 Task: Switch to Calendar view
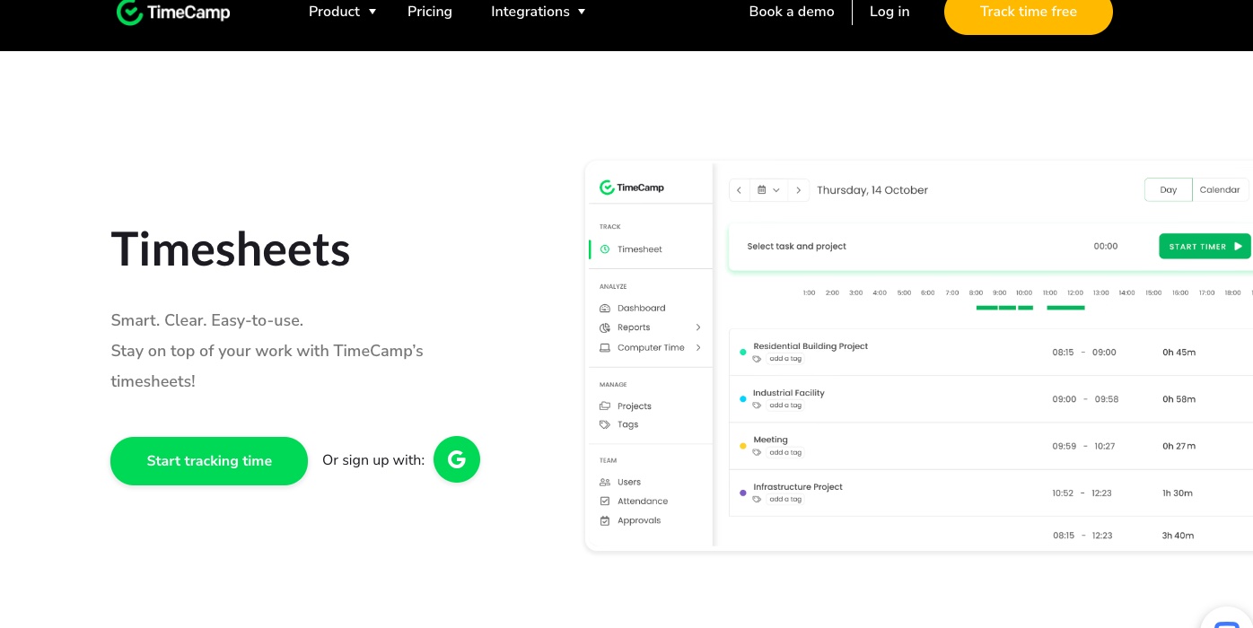1219,190
